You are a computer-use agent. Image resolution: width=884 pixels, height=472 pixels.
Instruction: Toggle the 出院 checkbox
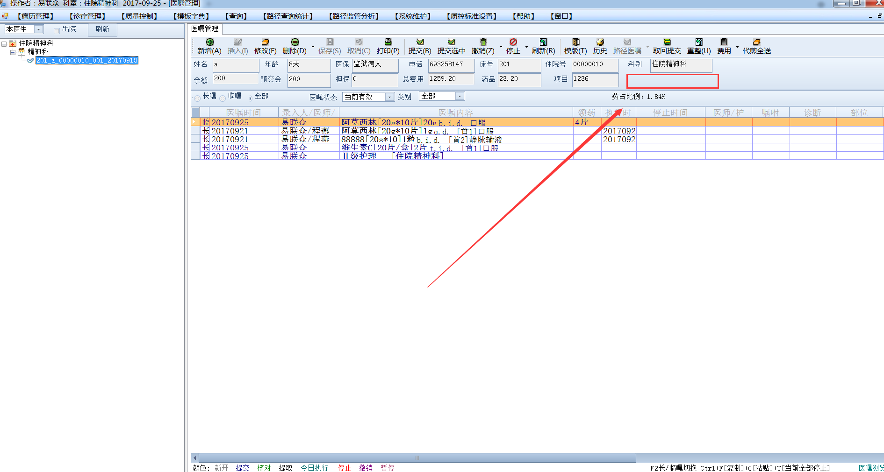pyautogui.click(x=57, y=31)
